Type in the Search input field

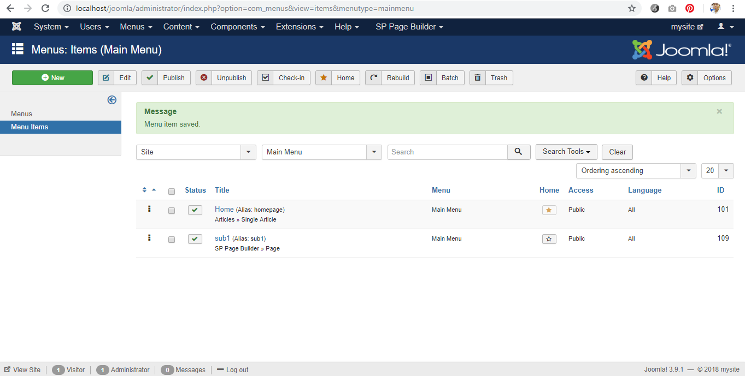pyautogui.click(x=447, y=152)
